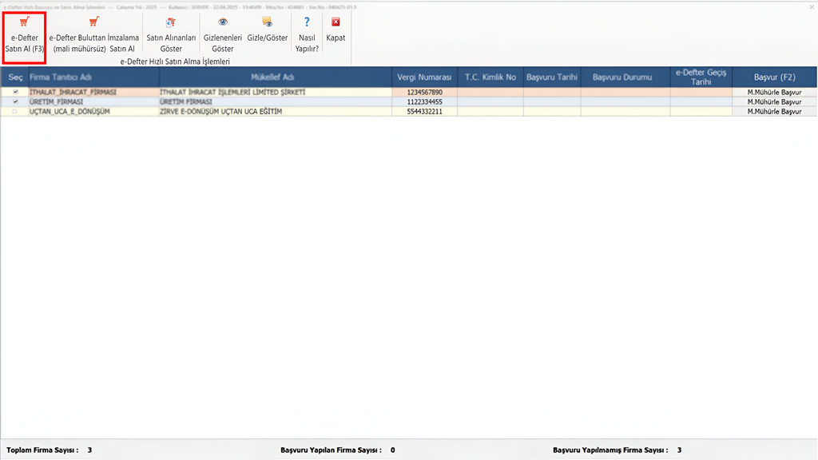This screenshot has height=460, width=818.
Task: Select the tax number 5544332211
Action: point(425,112)
